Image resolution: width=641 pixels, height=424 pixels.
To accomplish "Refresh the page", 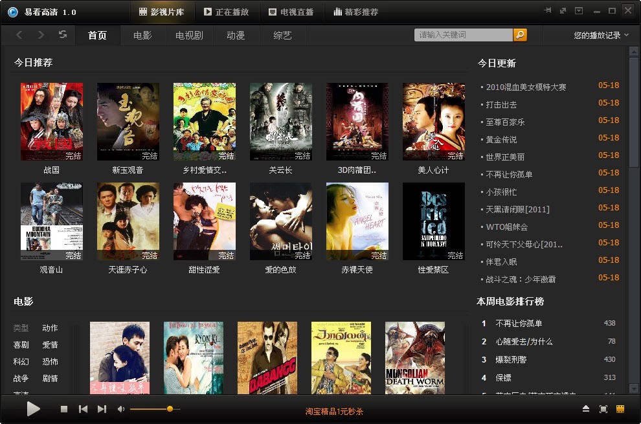I will [63, 34].
